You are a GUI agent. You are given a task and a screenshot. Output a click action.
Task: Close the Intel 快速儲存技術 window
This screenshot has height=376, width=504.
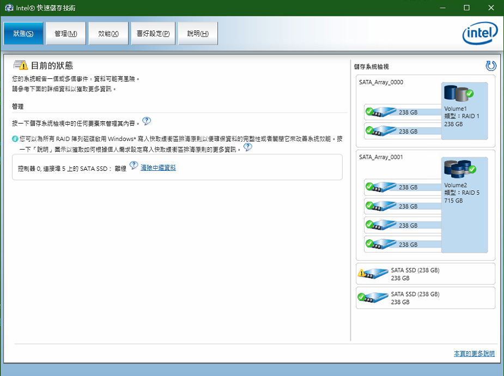coord(491,8)
